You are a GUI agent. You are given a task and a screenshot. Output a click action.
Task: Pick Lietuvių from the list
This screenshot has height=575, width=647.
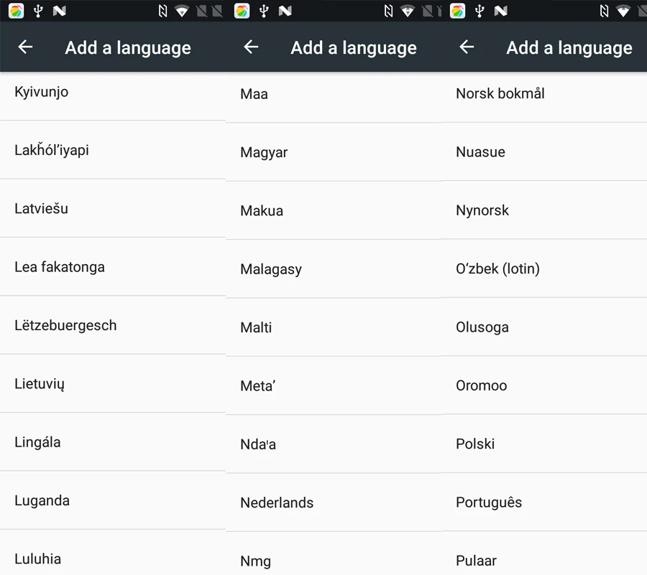[113, 384]
